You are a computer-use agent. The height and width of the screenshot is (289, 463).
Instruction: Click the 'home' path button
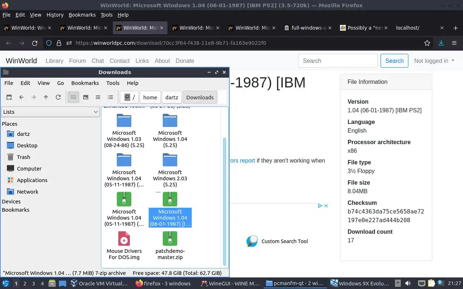point(150,97)
